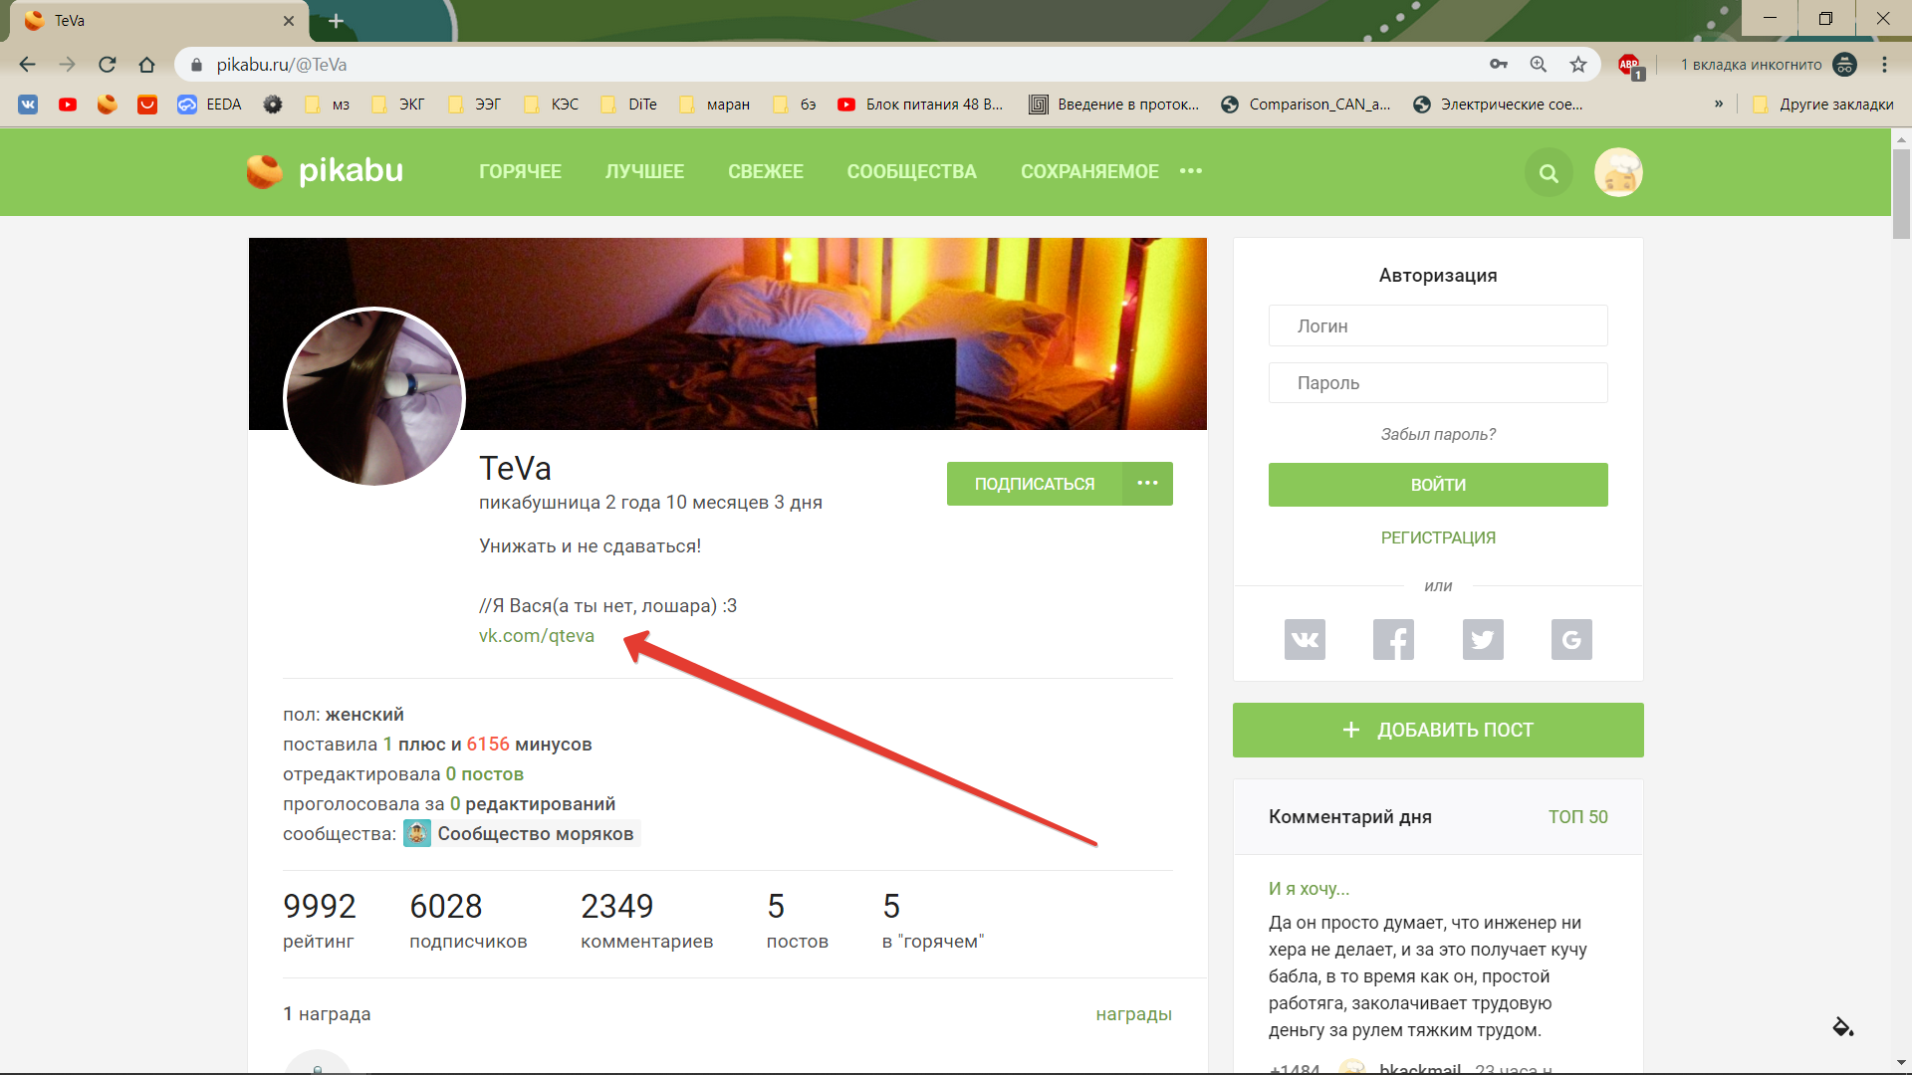This screenshot has height=1075, width=1912.
Task: Open the three-dot menu beside ПОДПИСАТЬСЯ
Action: 1147,484
